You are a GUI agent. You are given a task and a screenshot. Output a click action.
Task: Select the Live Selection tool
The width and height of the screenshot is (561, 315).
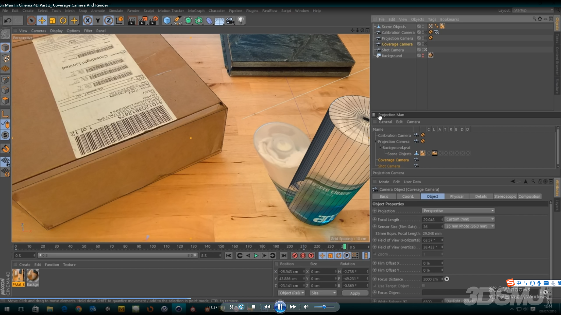tap(31, 21)
